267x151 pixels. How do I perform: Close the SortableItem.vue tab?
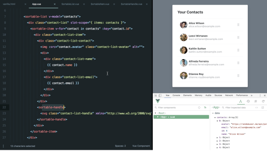114,4
